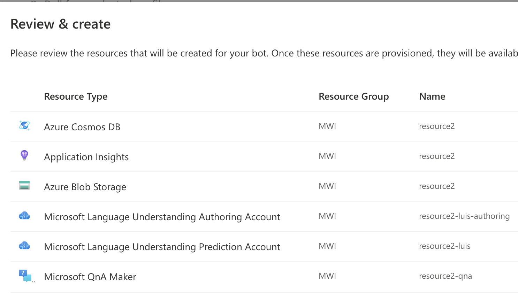Click the Application Insights lightbulb icon
Screen dimensions: 518x301
click(24, 155)
